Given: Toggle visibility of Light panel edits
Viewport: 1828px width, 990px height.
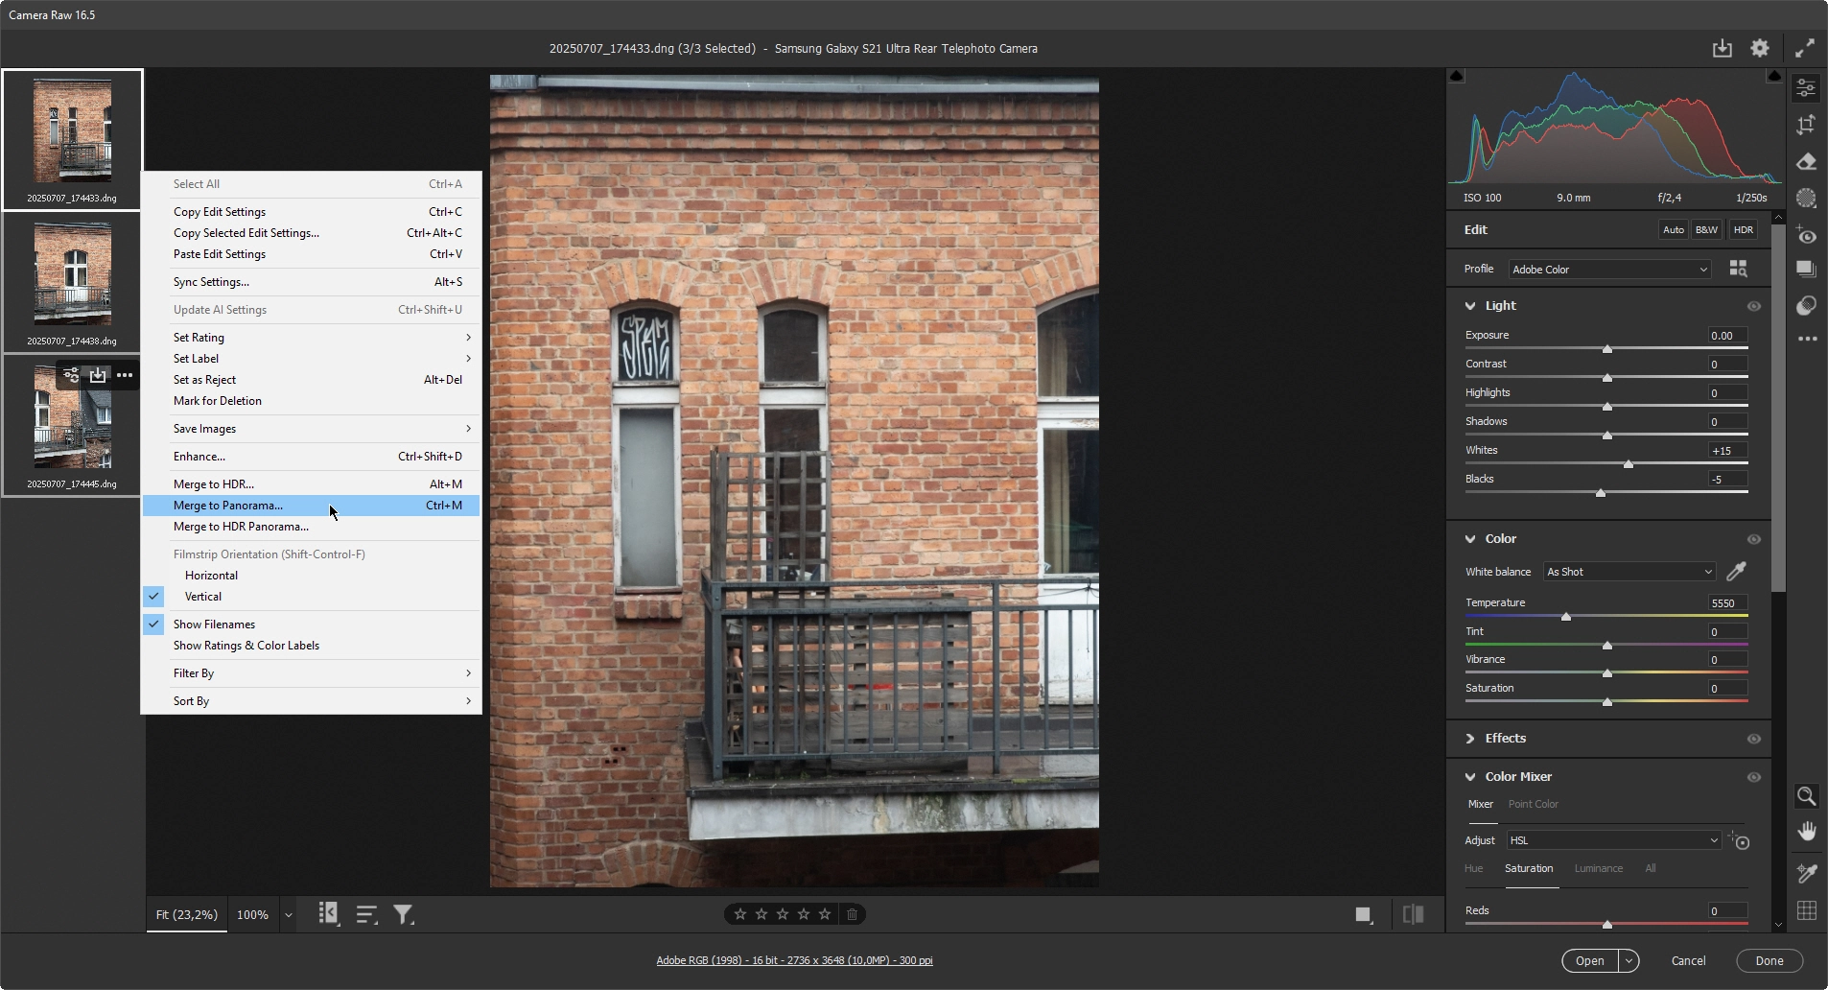Looking at the screenshot, I should [1753, 306].
